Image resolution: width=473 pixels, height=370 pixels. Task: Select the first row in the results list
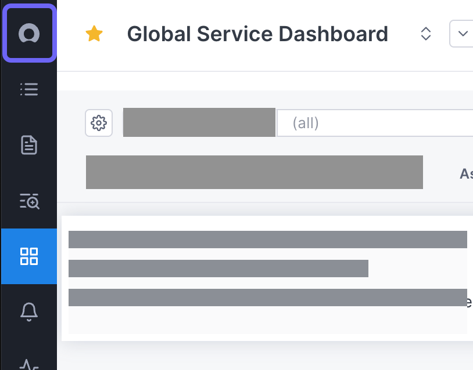pos(267,240)
